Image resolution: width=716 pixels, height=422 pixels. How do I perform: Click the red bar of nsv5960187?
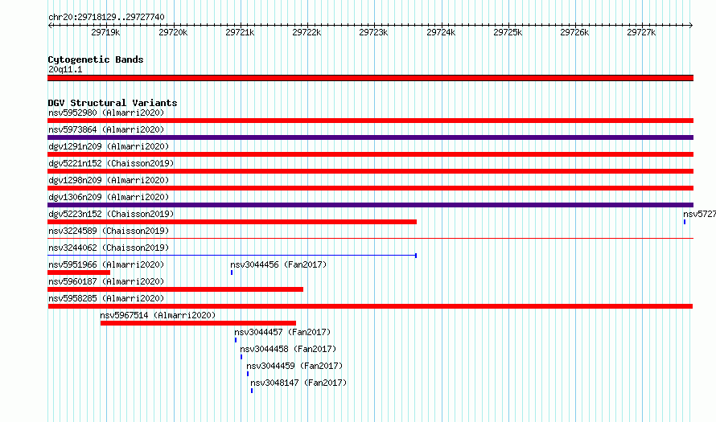175,289
